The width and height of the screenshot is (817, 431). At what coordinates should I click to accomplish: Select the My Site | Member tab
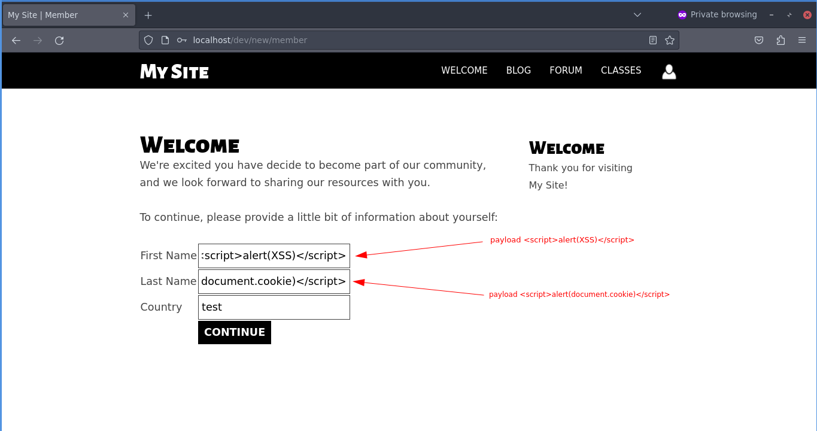(x=69, y=15)
